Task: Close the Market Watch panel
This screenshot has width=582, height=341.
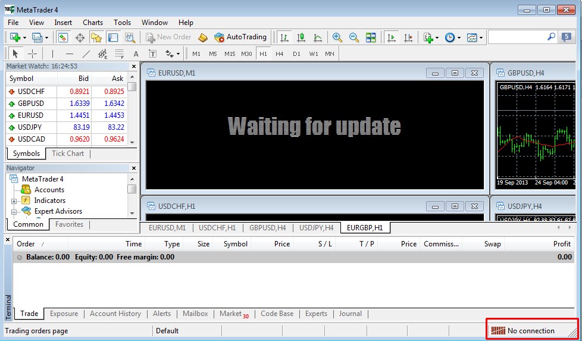Action: pos(134,67)
